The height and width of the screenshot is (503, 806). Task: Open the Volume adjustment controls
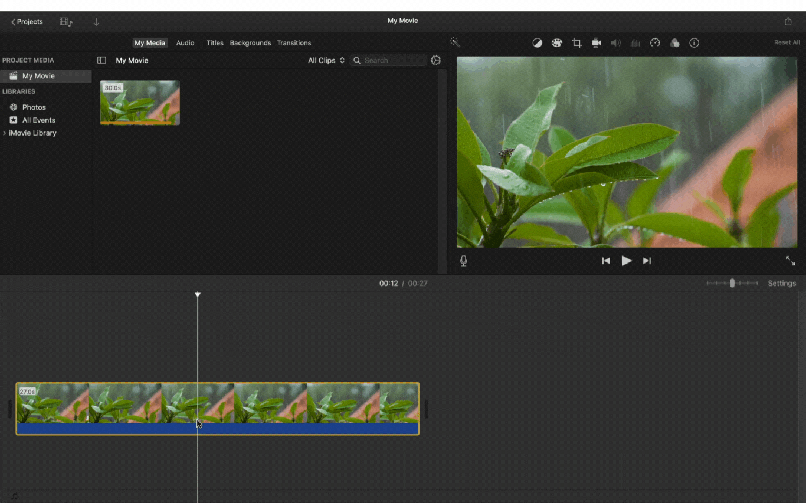pyautogui.click(x=615, y=42)
